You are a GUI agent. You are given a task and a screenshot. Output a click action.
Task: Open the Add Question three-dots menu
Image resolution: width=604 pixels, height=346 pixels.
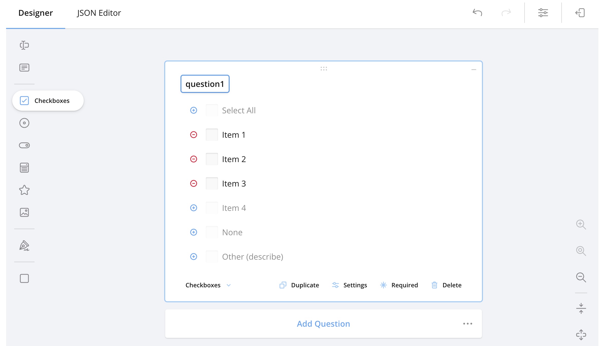click(x=467, y=324)
